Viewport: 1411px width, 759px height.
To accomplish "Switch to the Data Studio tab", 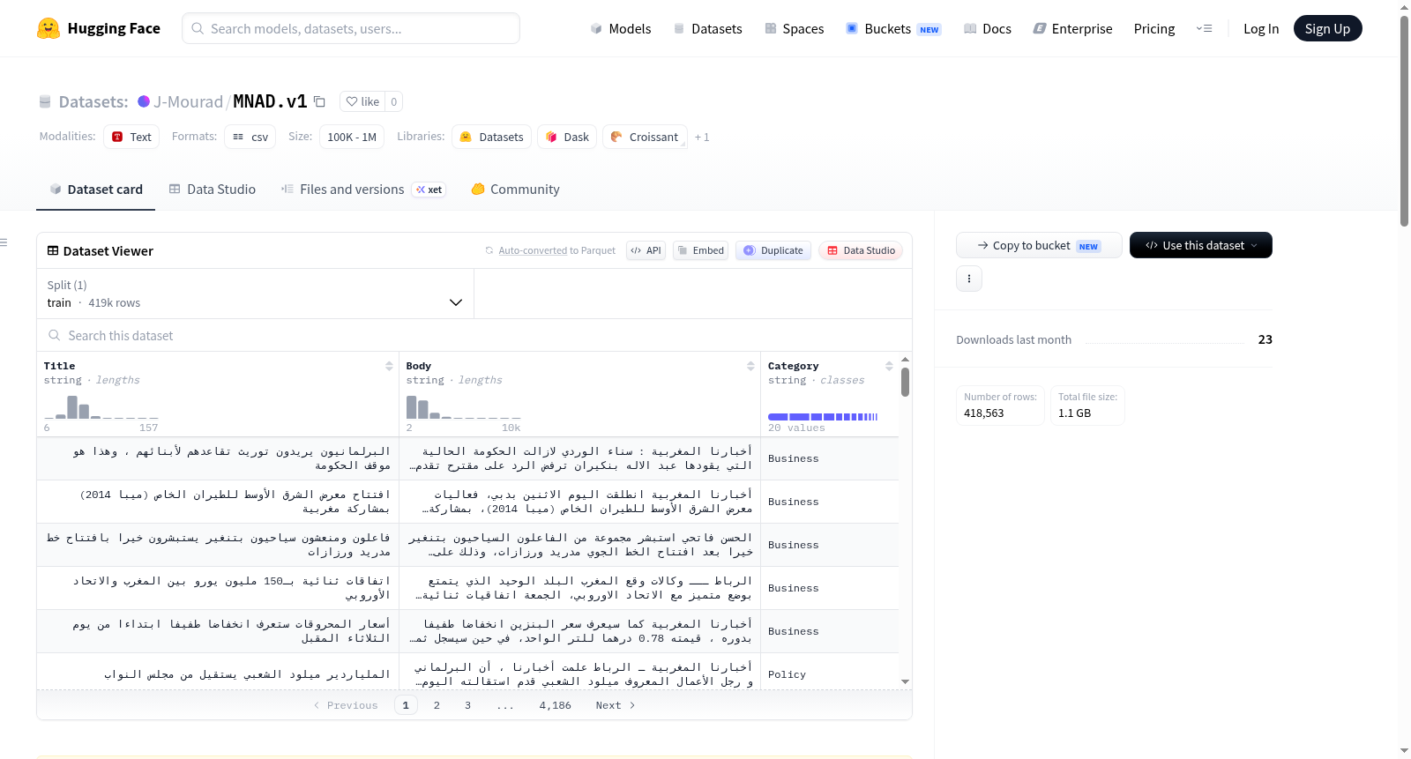I will [213, 189].
